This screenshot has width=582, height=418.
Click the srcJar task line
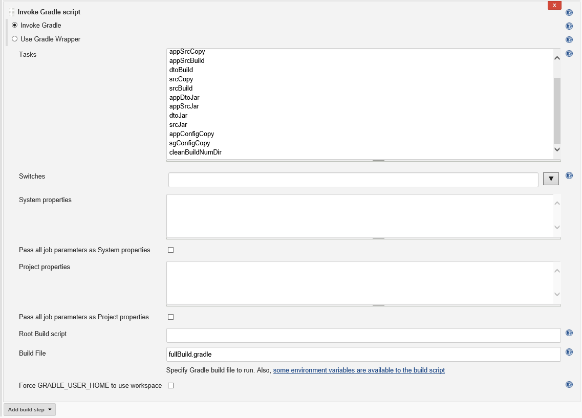pyautogui.click(x=178, y=125)
